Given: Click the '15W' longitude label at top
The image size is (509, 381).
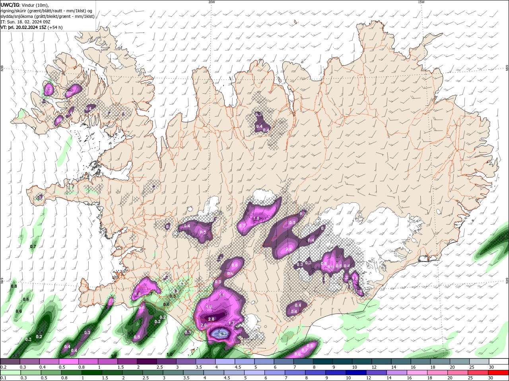Looking at the screenshot, I should coord(421,2).
